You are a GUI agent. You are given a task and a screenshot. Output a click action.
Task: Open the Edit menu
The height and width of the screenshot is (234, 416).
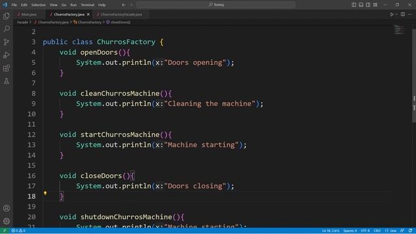click(24, 5)
